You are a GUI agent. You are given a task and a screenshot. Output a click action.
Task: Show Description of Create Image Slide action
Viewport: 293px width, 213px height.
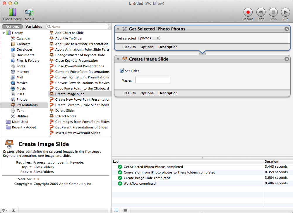pos(168,93)
